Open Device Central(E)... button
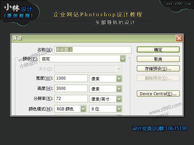The height and width of the screenshot is (145, 194). click(x=158, y=94)
